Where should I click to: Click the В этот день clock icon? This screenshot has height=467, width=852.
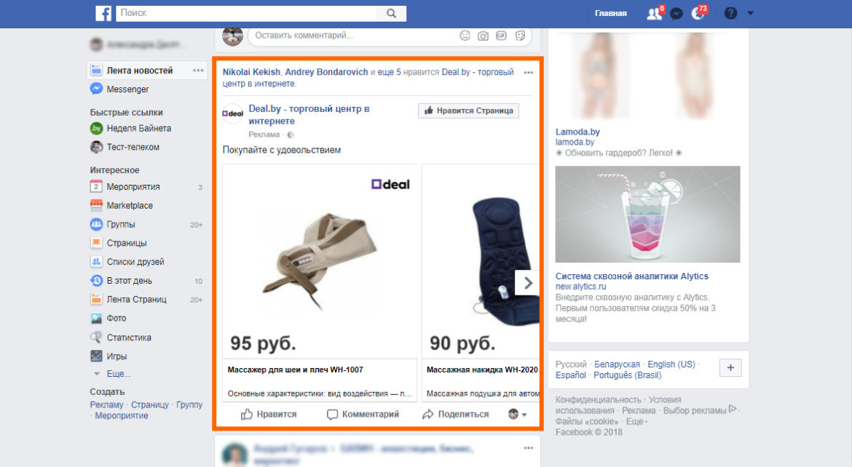click(x=96, y=281)
